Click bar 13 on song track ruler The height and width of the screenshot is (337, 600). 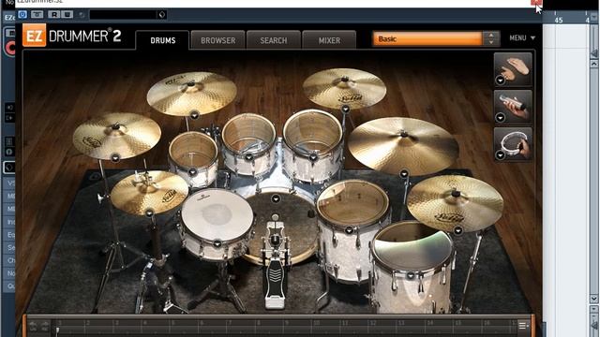401,323
